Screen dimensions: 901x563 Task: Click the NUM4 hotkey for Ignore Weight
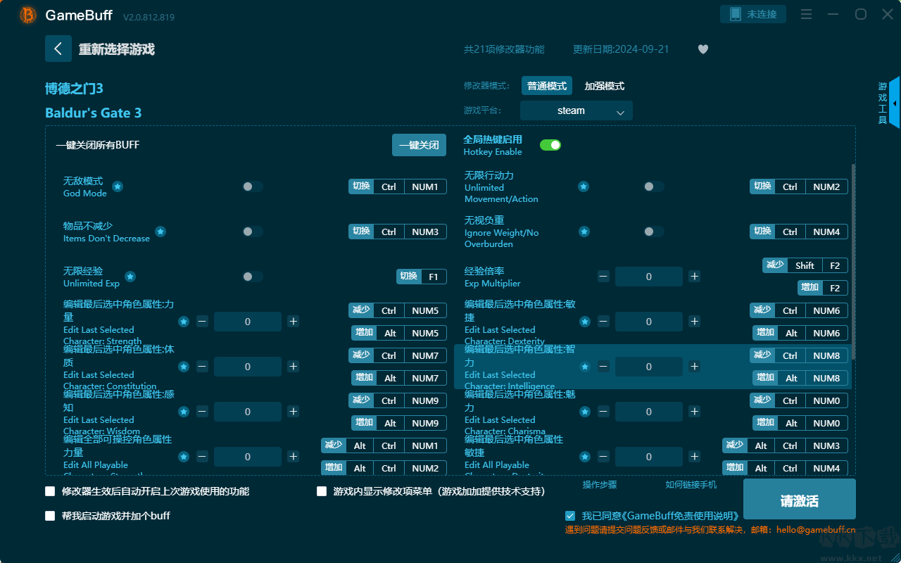tap(826, 232)
